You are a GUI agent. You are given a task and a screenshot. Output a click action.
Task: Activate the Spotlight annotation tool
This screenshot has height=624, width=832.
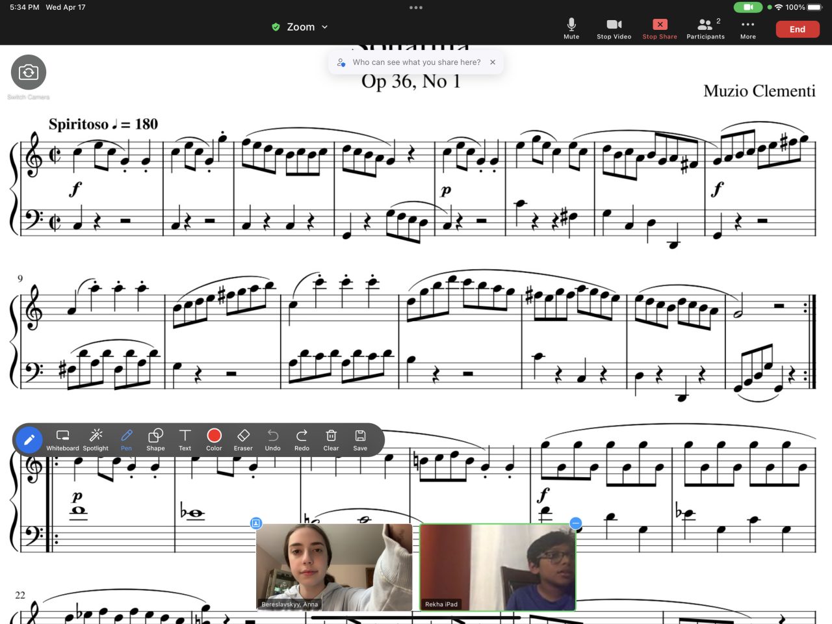coord(96,440)
